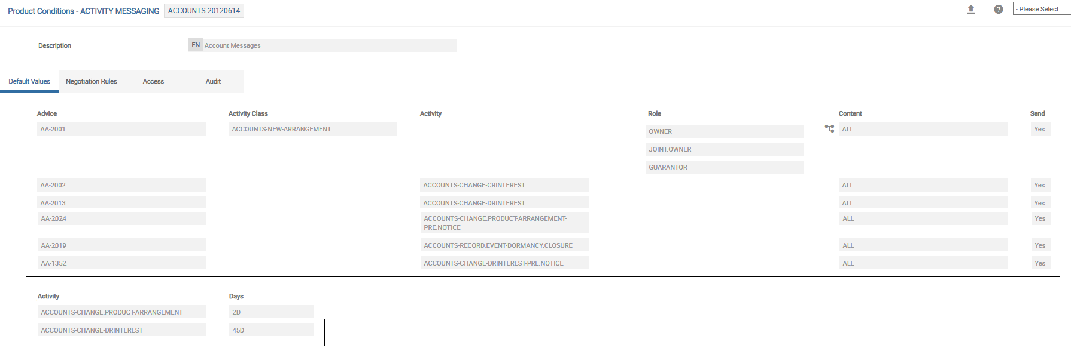
Task: Click the EN language tag
Action: pyautogui.click(x=196, y=45)
